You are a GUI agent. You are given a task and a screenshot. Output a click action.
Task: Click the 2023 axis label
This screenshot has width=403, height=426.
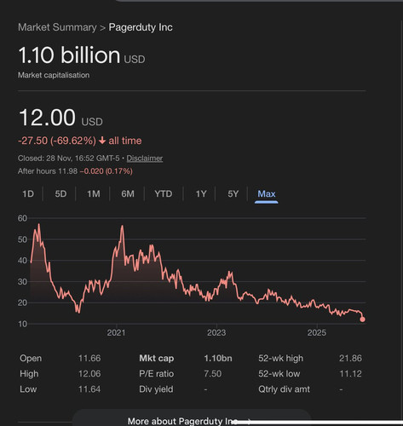point(216,332)
